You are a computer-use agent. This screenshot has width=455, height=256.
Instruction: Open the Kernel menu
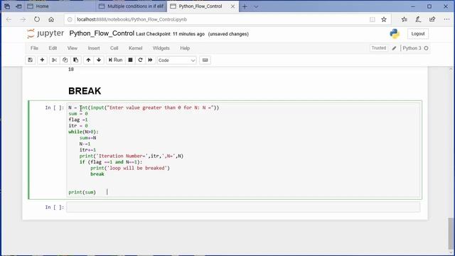click(x=136, y=48)
